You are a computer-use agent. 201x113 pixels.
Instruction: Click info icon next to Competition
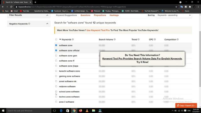point(177,39)
